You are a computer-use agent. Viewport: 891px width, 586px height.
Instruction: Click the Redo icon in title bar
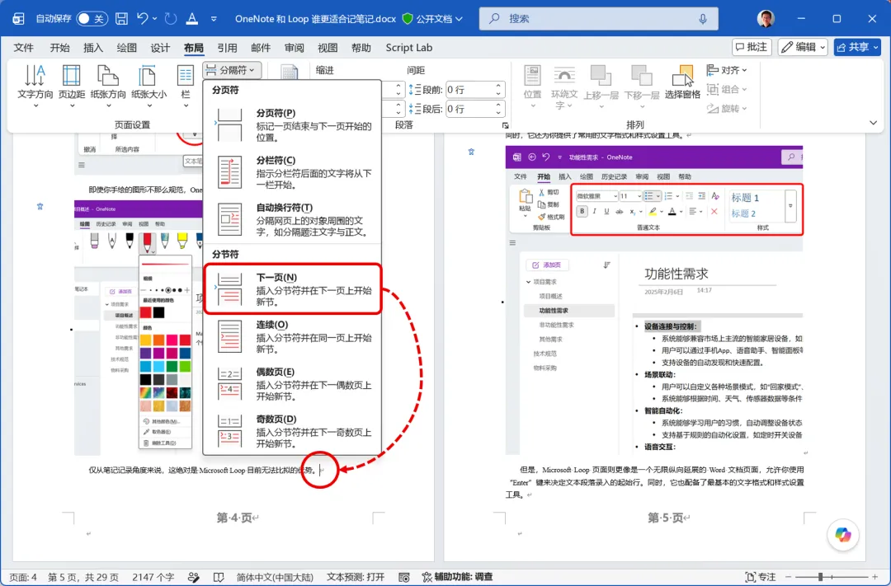click(x=171, y=19)
